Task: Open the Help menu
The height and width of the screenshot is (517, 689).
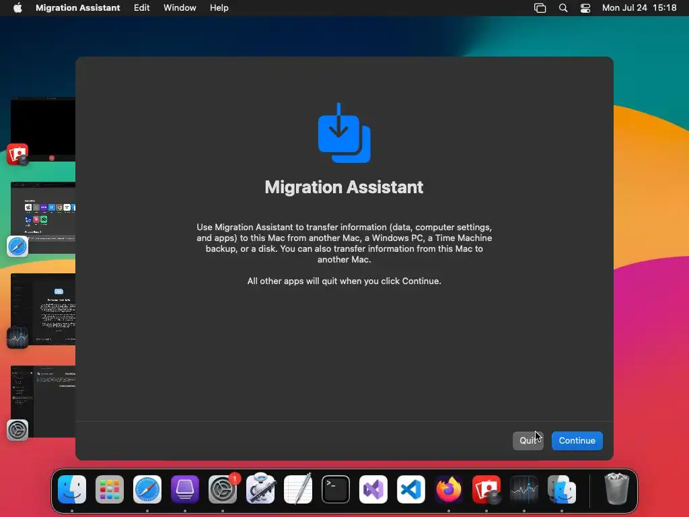Action: tap(219, 7)
